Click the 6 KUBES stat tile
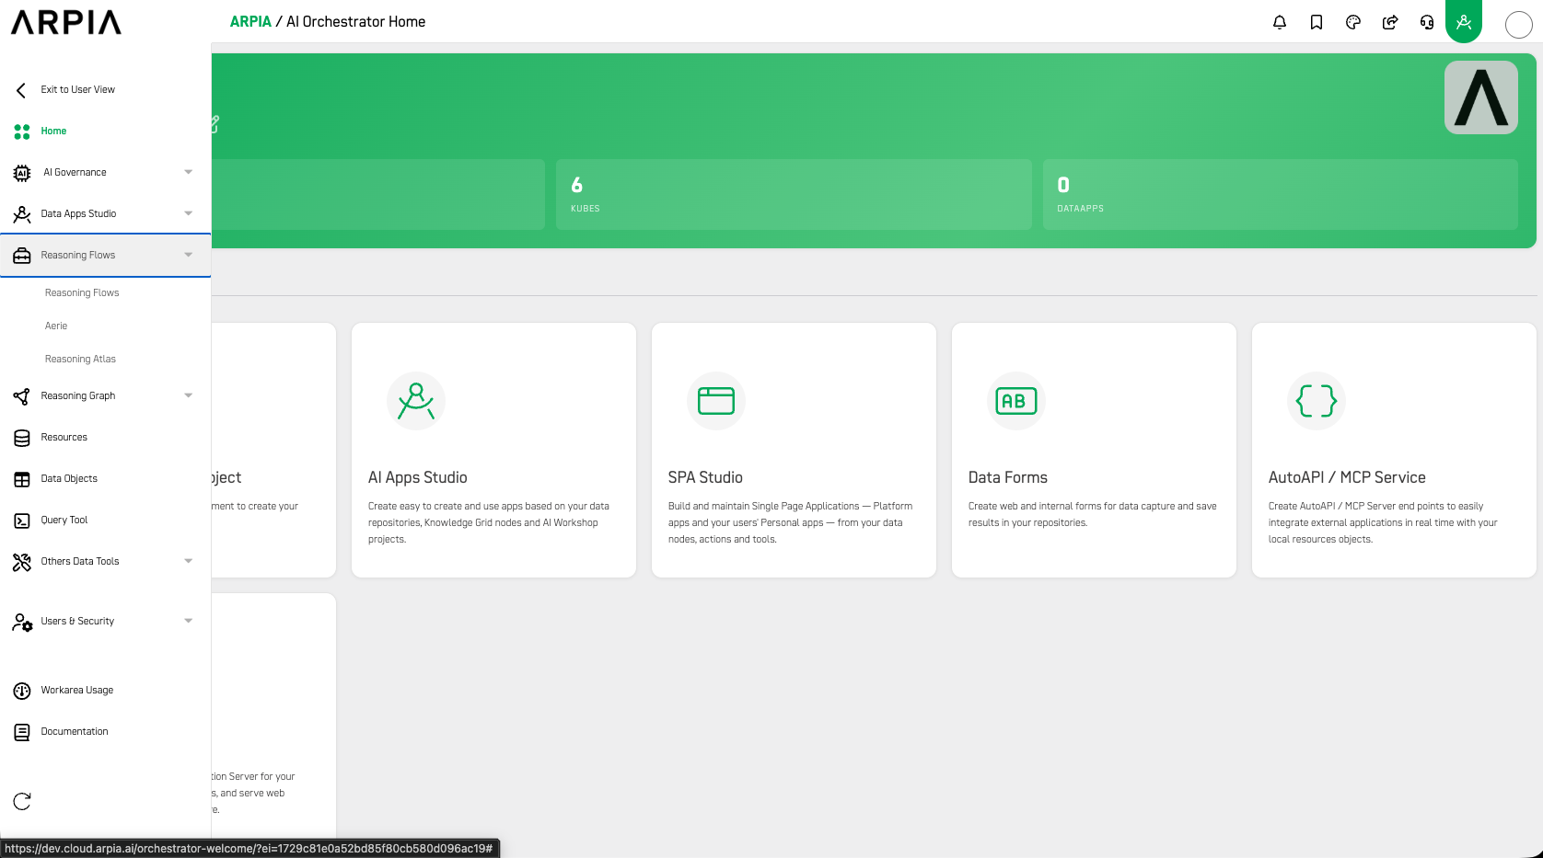1543x858 pixels. tap(794, 194)
